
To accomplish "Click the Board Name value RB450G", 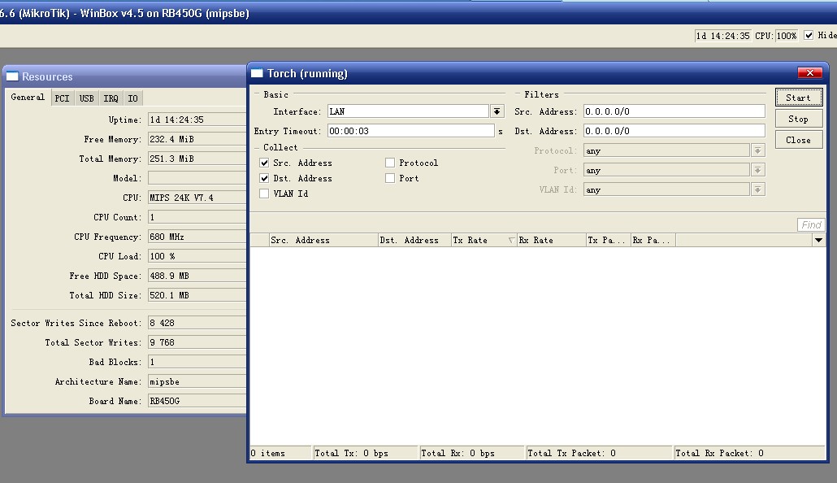I will tap(197, 401).
